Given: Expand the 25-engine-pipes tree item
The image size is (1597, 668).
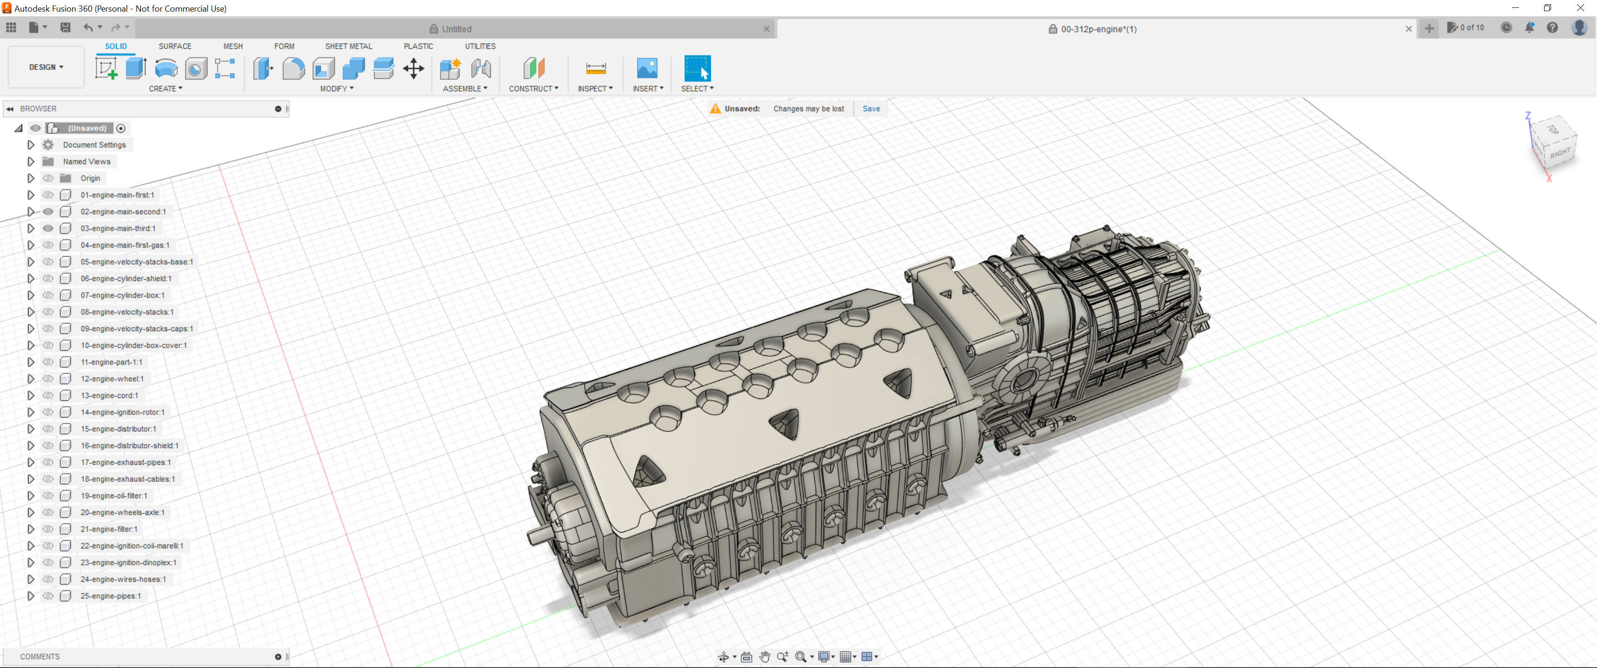Looking at the screenshot, I should coord(30,596).
